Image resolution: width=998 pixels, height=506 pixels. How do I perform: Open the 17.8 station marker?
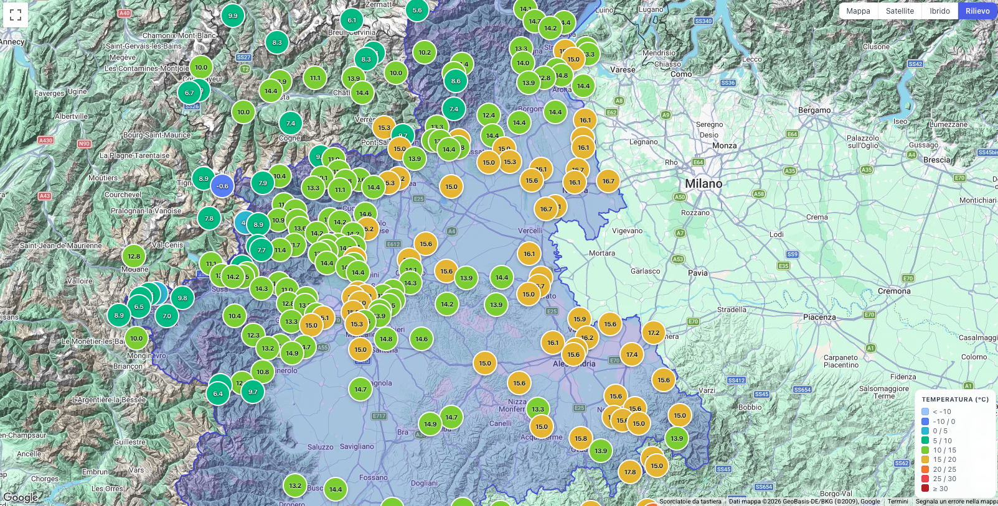click(x=630, y=472)
